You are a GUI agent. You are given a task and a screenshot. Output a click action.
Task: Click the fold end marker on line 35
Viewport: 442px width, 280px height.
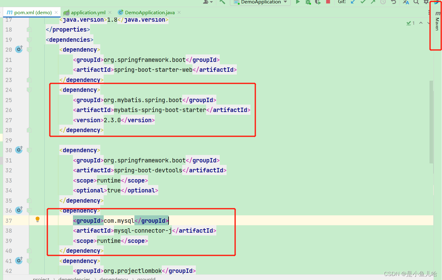(x=29, y=200)
